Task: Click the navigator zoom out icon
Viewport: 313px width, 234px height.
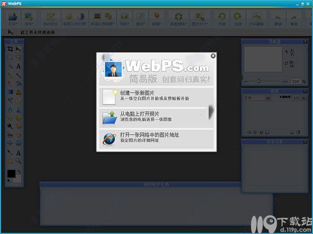Action: click(x=246, y=81)
